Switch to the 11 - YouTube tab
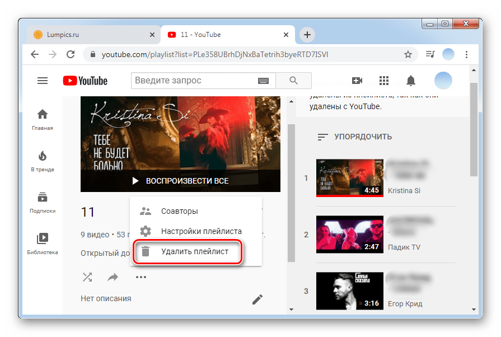This screenshot has width=501, height=337. 228,35
